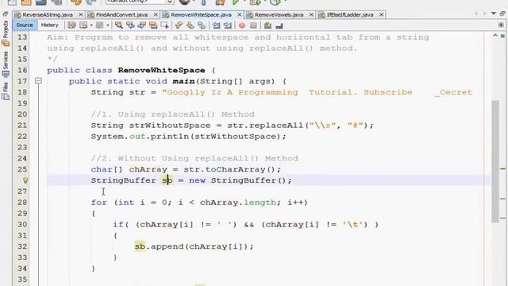Click the string literal "Googlly Iz A Programming"
The height and width of the screenshot is (286, 508).
pos(229,92)
